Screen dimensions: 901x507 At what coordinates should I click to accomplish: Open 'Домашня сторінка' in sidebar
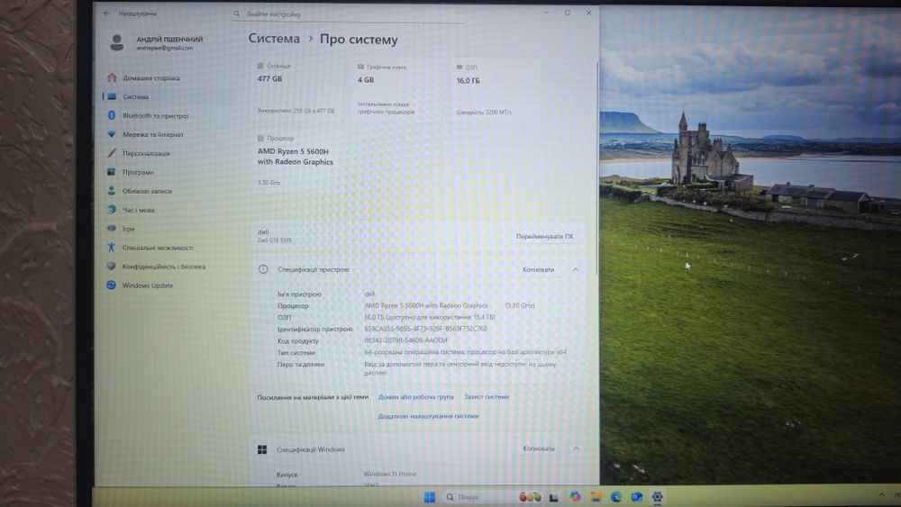tap(150, 78)
